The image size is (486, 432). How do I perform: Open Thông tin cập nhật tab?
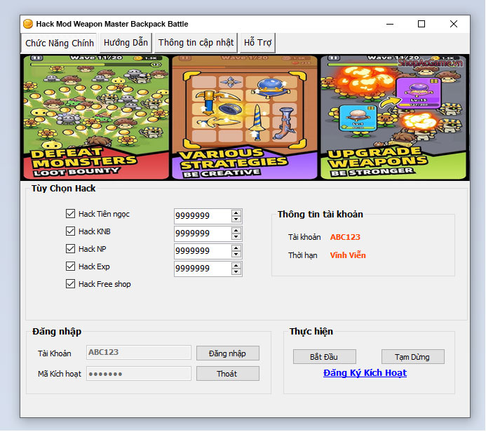[x=196, y=43]
